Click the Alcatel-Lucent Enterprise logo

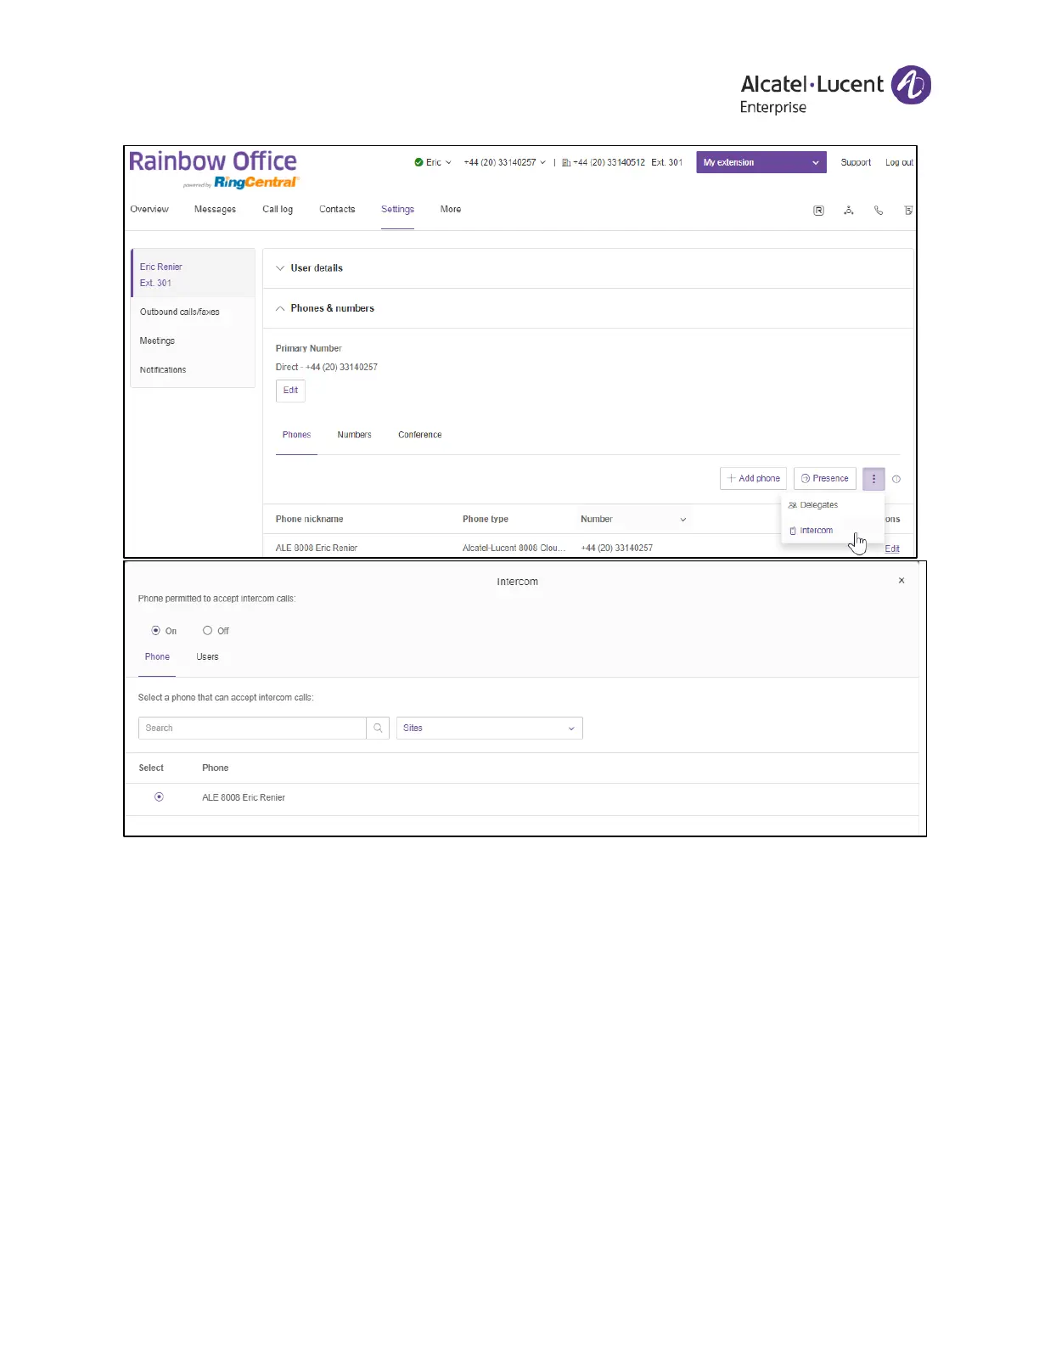click(x=835, y=90)
